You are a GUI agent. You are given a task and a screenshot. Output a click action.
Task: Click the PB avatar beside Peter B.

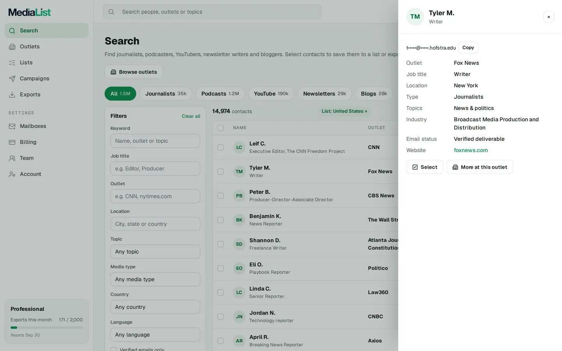[239, 196]
